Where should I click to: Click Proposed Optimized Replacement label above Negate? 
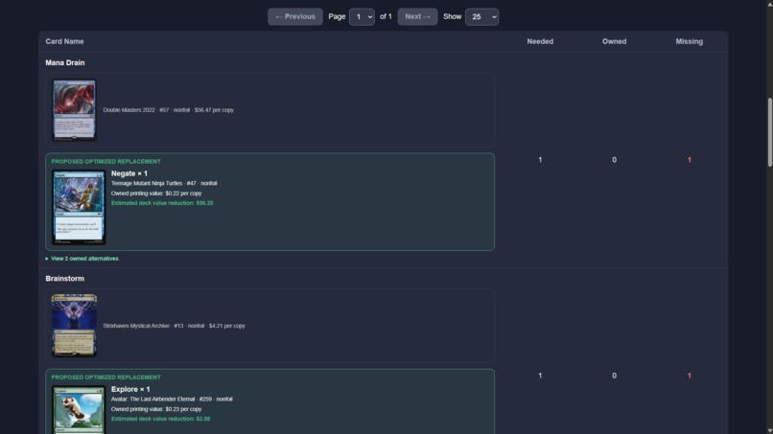(x=106, y=162)
